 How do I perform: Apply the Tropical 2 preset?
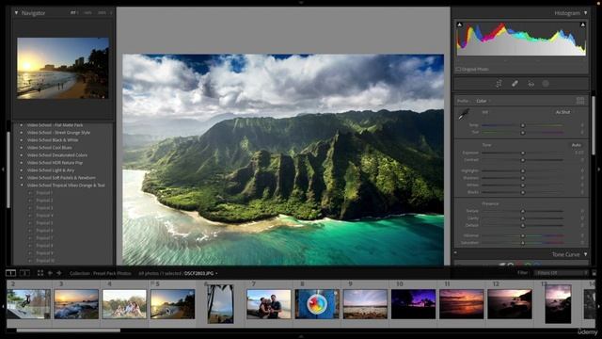(44, 201)
